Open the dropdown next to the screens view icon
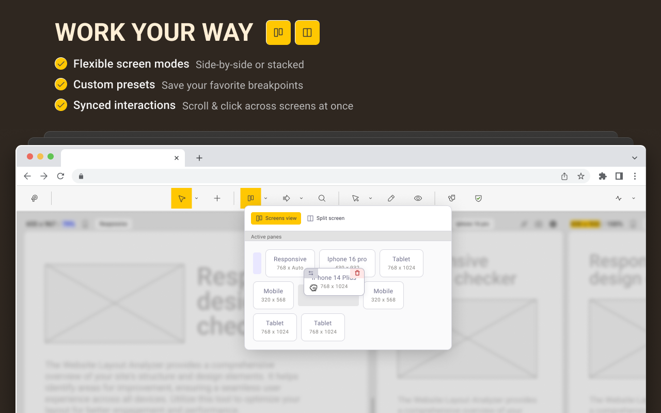The height and width of the screenshot is (413, 661). coord(265,198)
